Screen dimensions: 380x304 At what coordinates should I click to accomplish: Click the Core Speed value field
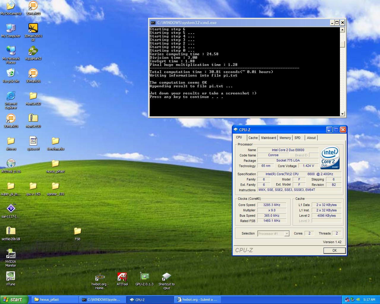click(x=272, y=205)
